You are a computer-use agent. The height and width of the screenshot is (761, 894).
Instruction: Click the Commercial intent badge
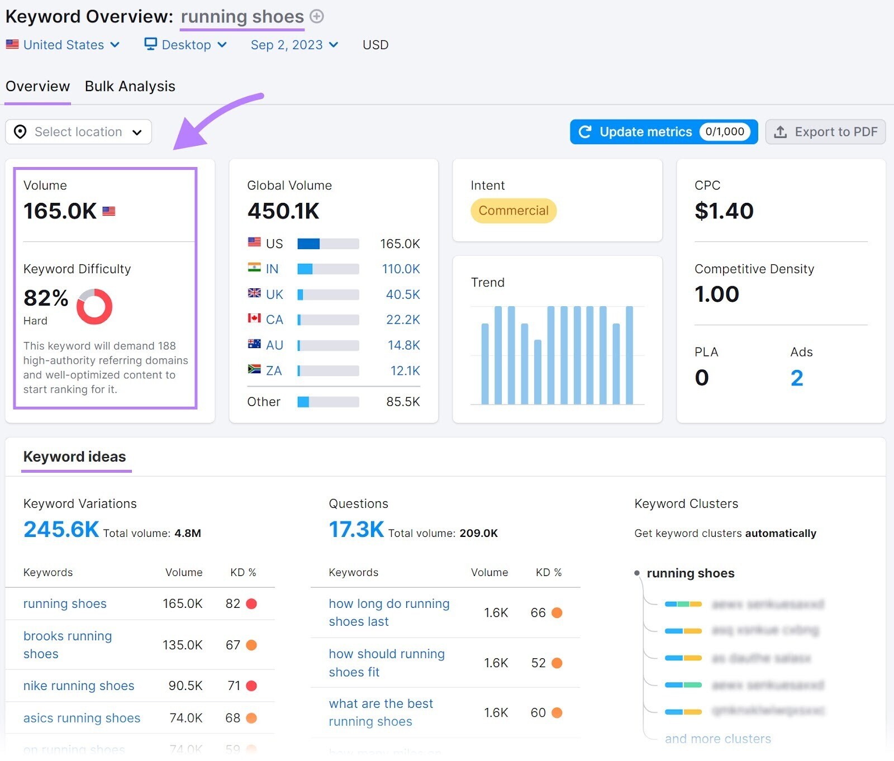tap(513, 211)
